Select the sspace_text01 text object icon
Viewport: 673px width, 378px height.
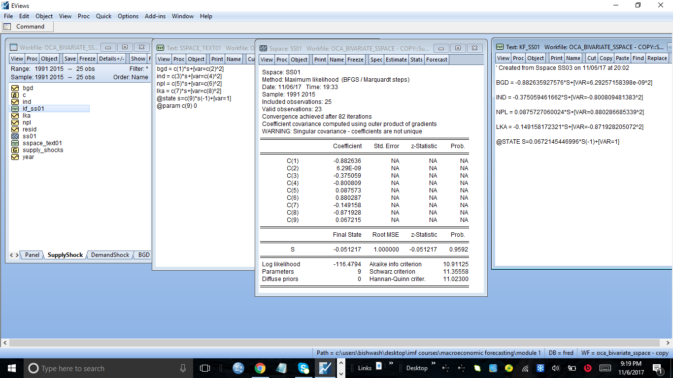pos(15,143)
